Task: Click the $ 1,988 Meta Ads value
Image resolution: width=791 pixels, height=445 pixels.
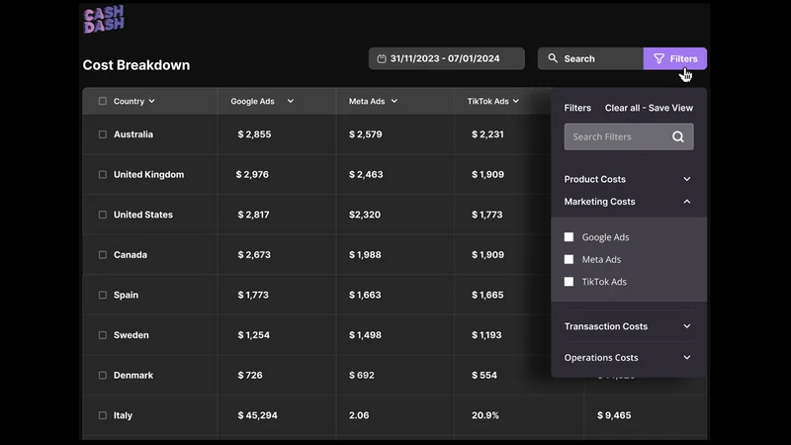Action: [365, 255]
